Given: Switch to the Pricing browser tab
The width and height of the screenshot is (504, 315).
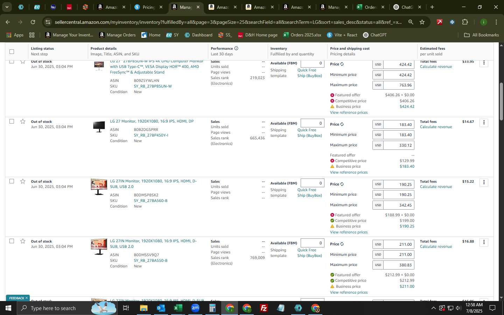Looking at the screenshot, I should (x=148, y=7).
